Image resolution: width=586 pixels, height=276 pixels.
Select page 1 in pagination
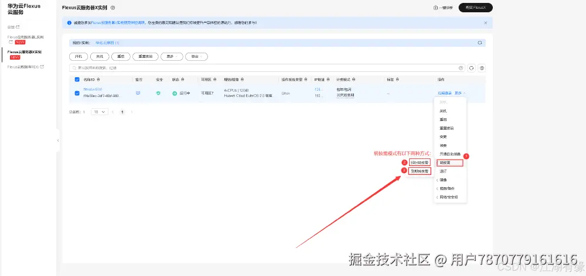point(122,112)
